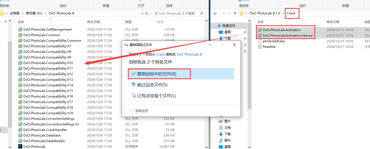The width and height of the screenshot is (370, 149).
Task: Click the DxO.PhotoLab.Compatibility.V14 file icon
Action: 20,85
